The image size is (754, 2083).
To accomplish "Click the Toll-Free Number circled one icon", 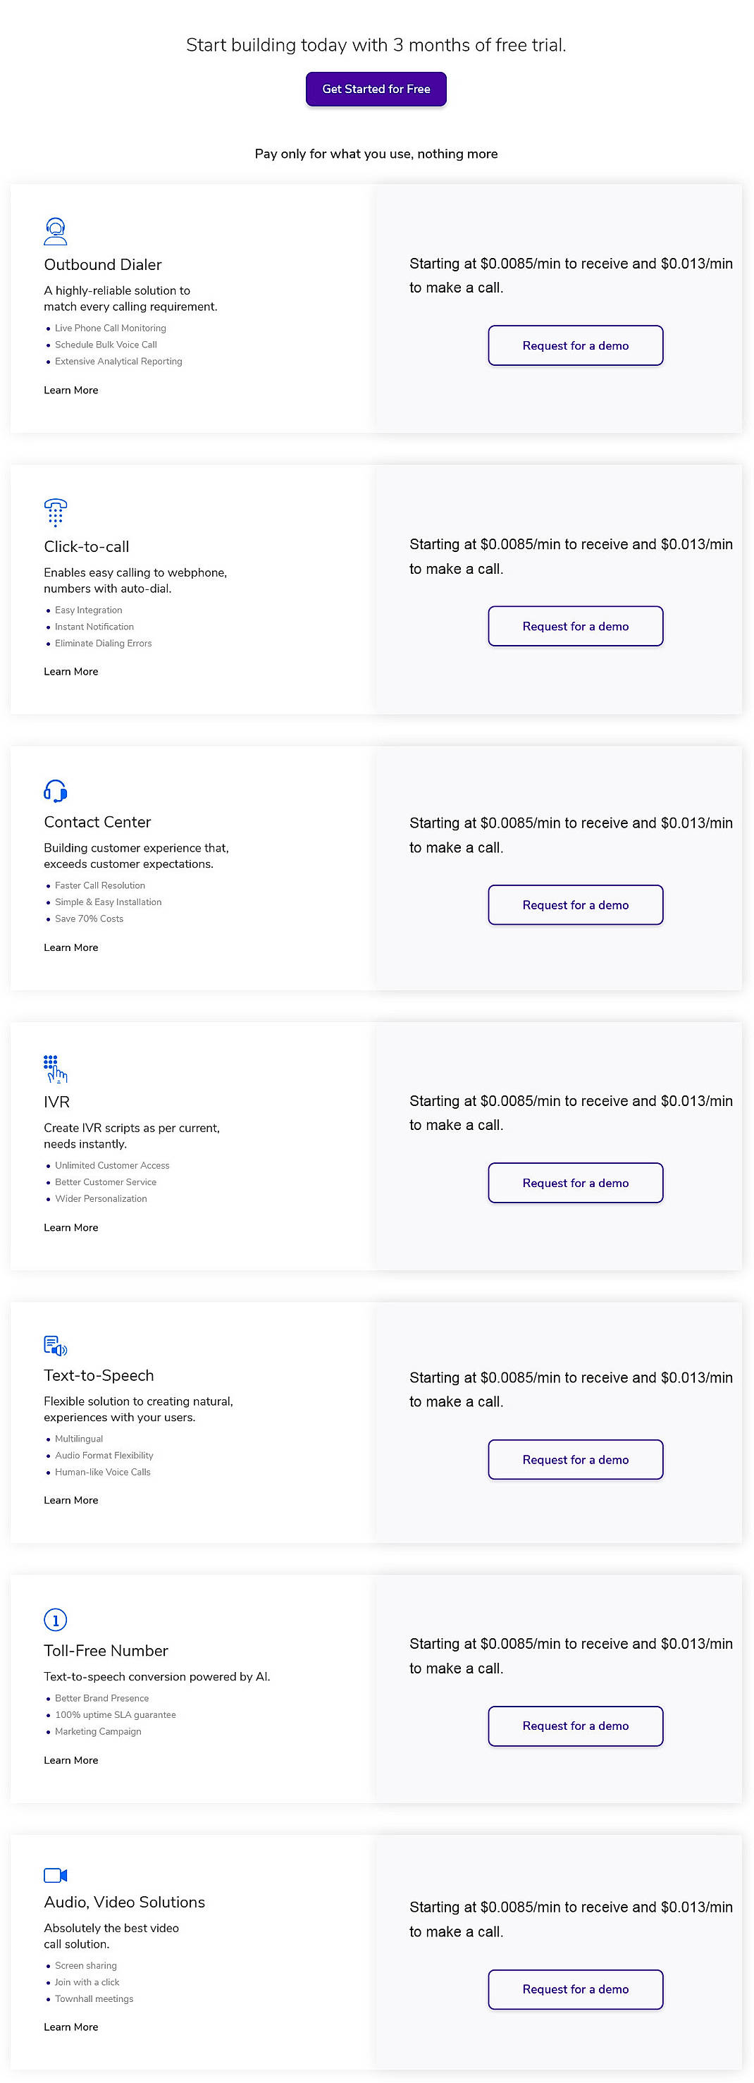I will coord(55,1620).
